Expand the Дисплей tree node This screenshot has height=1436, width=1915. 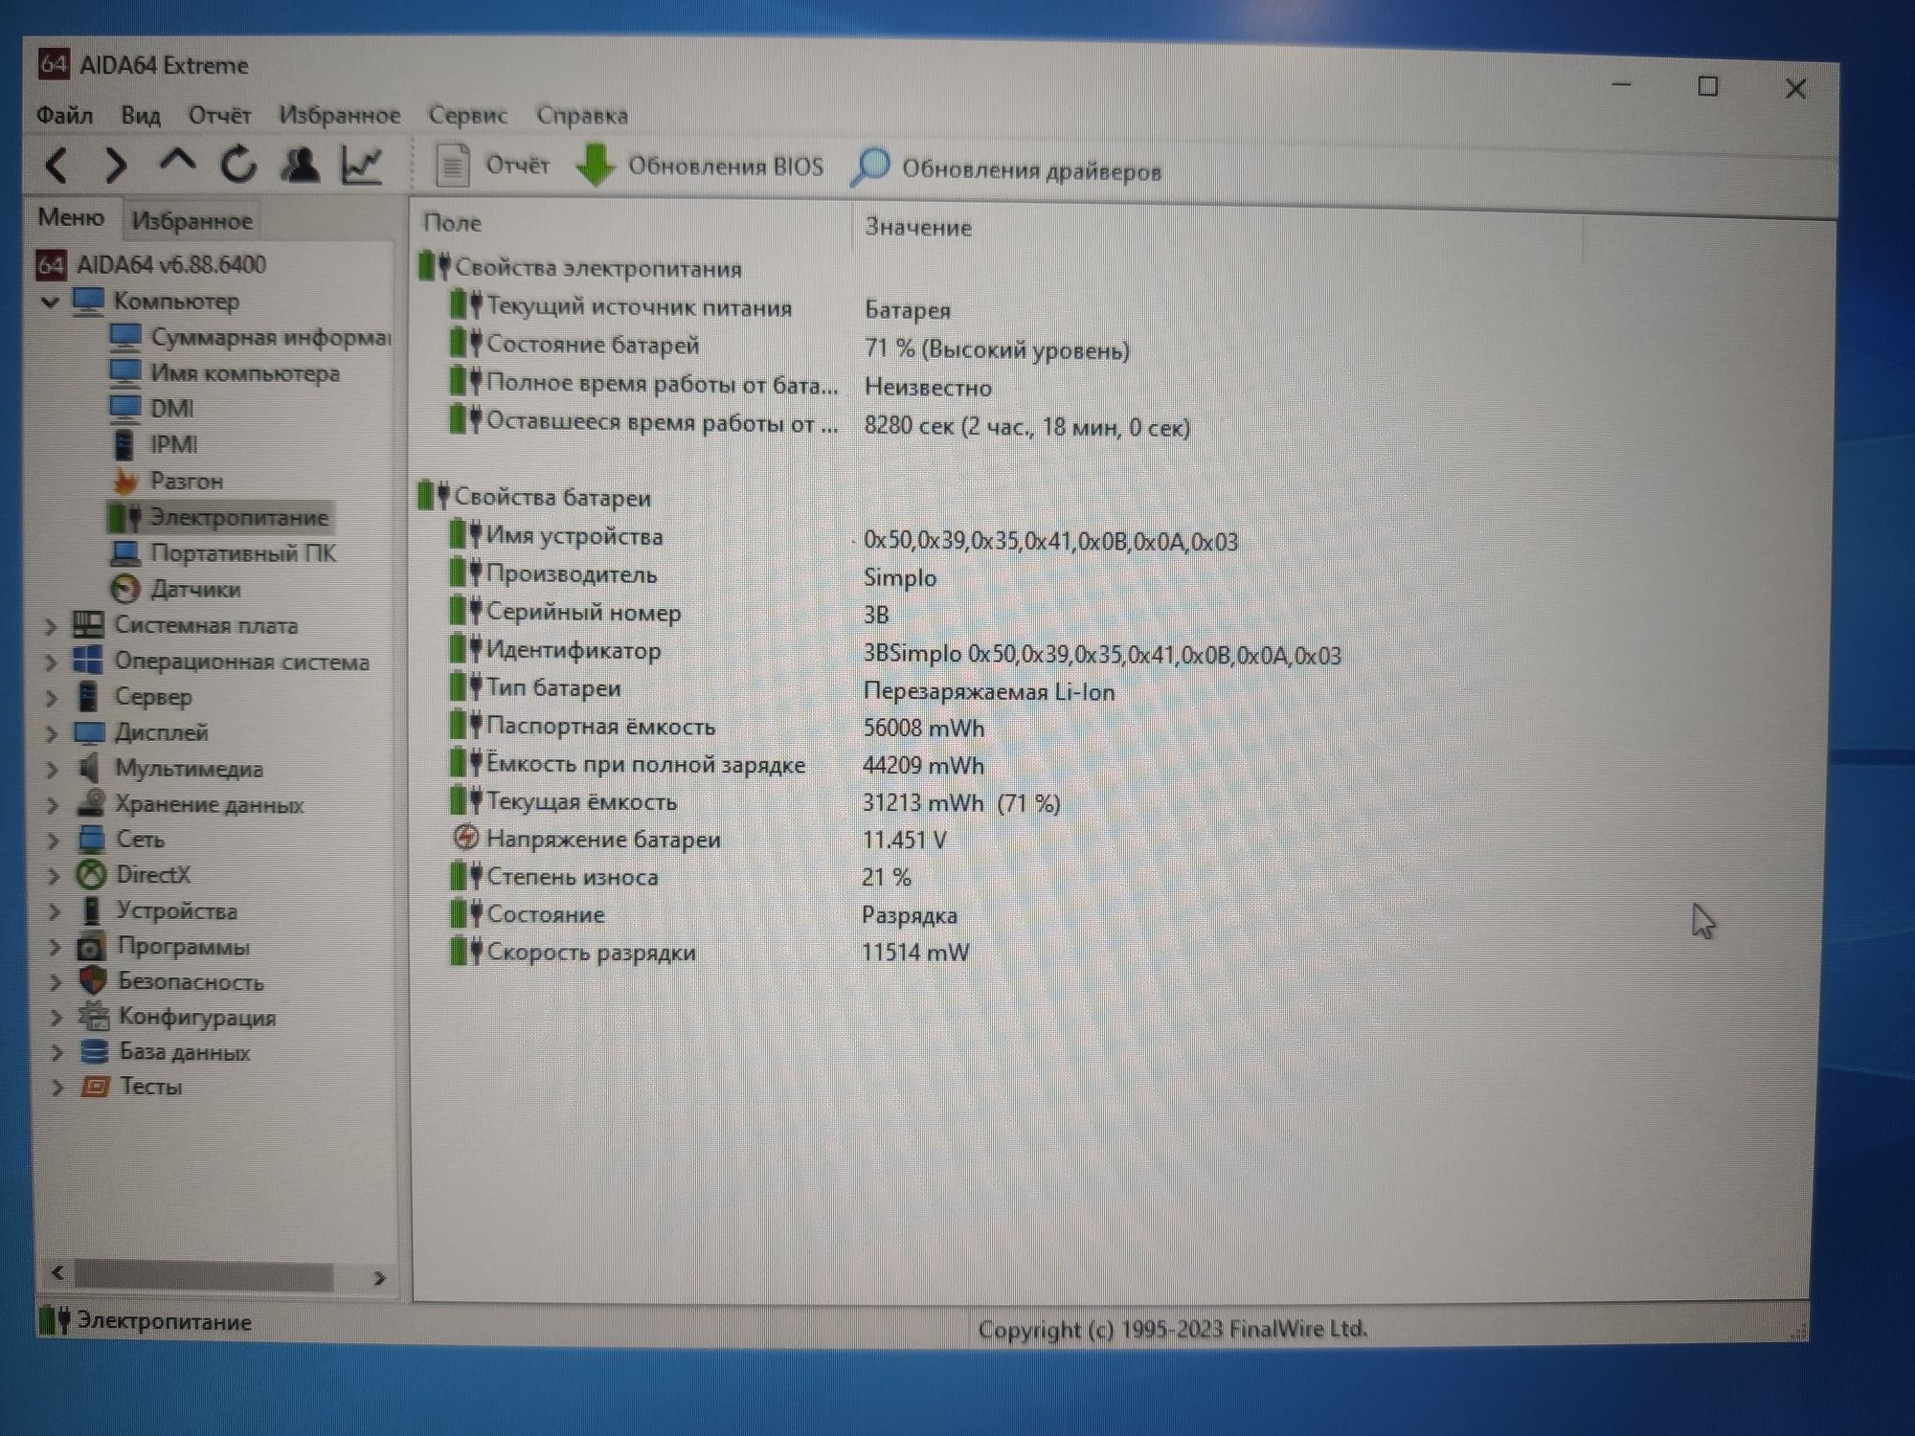[52, 734]
